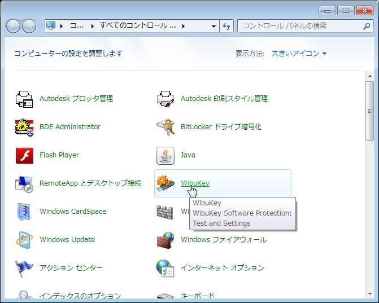Open the インターネット オプション link
This screenshot has height=303, width=379.
click(x=223, y=268)
